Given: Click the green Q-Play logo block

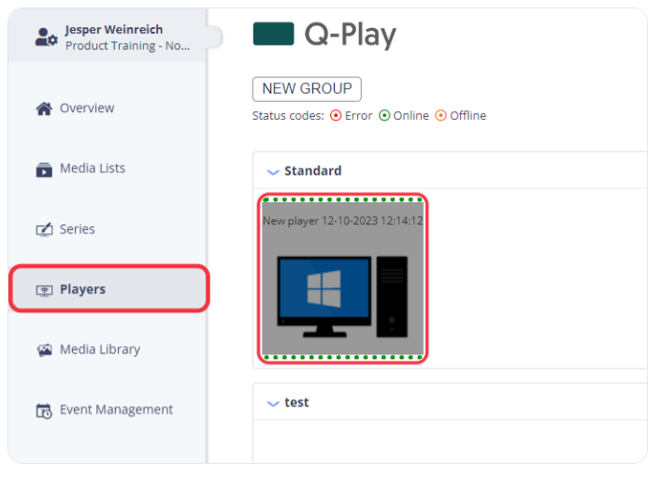Looking at the screenshot, I should click(x=273, y=34).
